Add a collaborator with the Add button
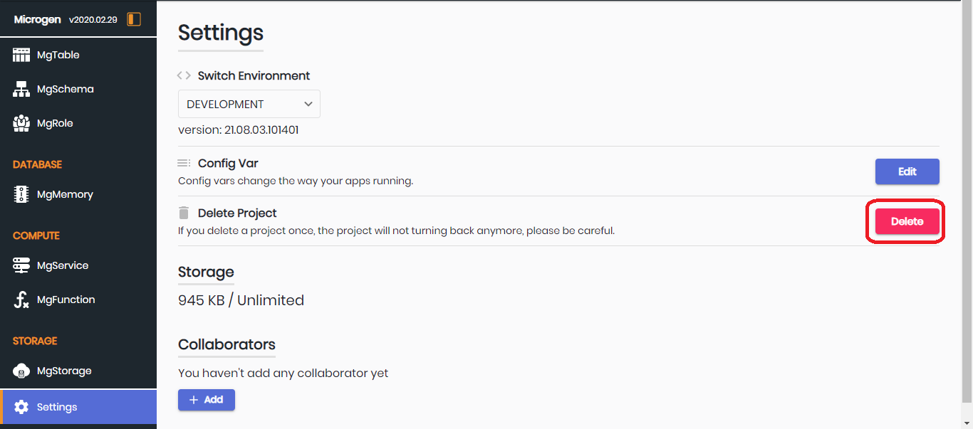Viewport: 973px width, 429px height. pyautogui.click(x=207, y=400)
